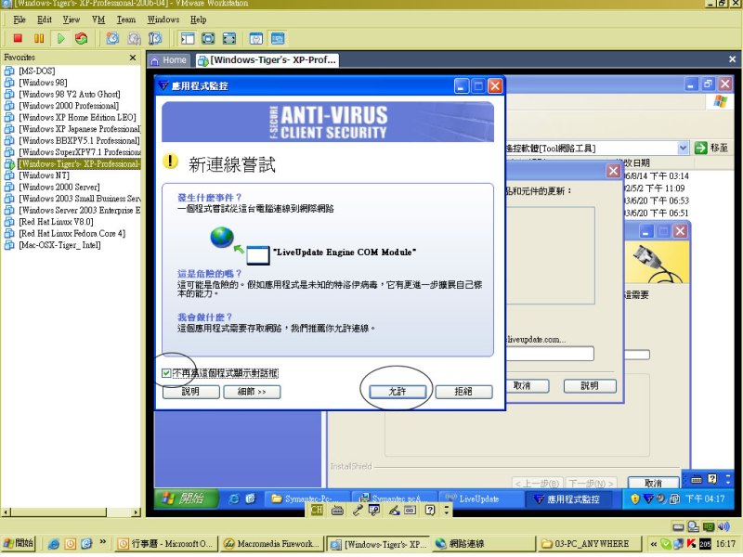Click right arrow of Favorites horizontal scrollbar
743x557 pixels.
pos(137,512)
